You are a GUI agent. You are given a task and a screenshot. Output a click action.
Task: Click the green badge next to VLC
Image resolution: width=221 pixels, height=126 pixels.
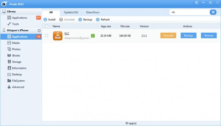point(93,36)
